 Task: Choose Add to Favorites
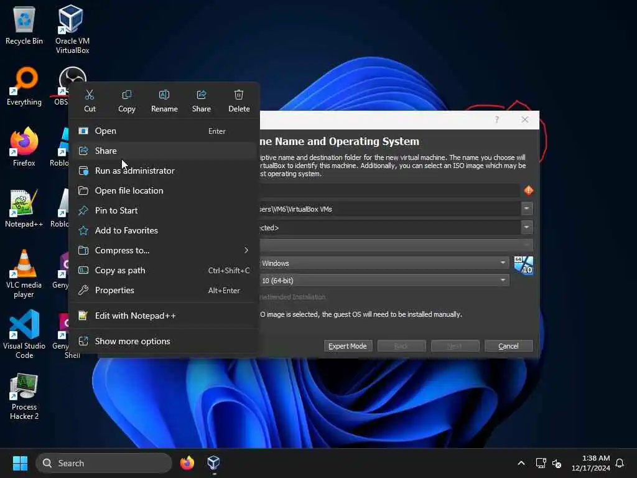pyautogui.click(x=164, y=230)
